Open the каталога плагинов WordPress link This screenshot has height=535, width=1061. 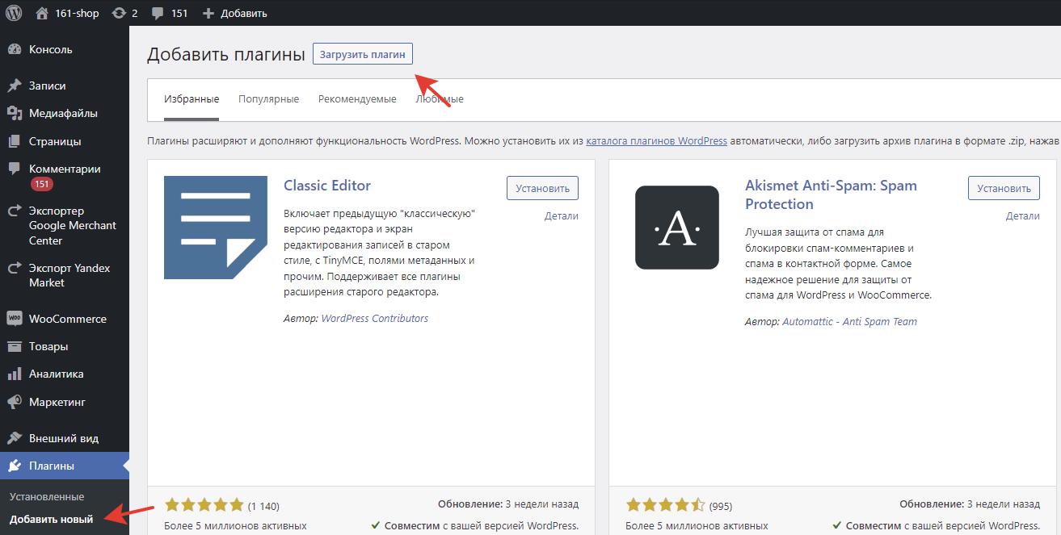pos(656,140)
